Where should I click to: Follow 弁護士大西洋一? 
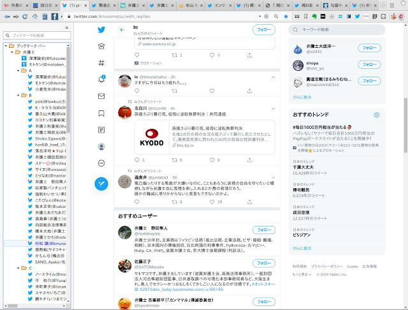click(369, 48)
